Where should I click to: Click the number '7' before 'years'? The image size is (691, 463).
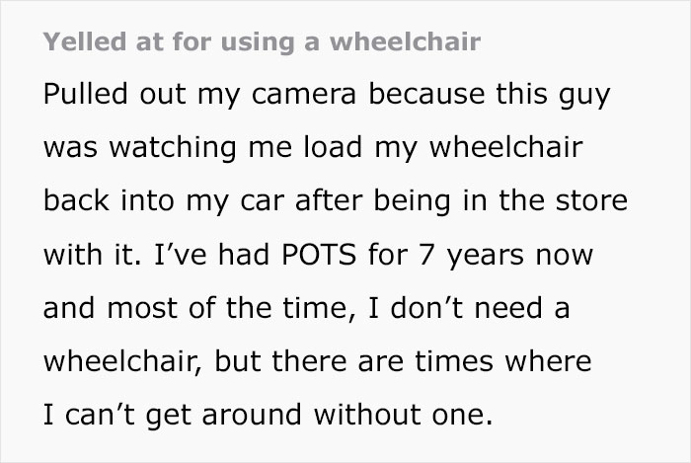coord(427,255)
